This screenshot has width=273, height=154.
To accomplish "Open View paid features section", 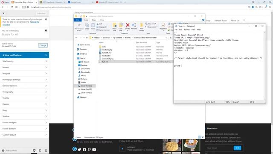I will [x=24, y=55].
